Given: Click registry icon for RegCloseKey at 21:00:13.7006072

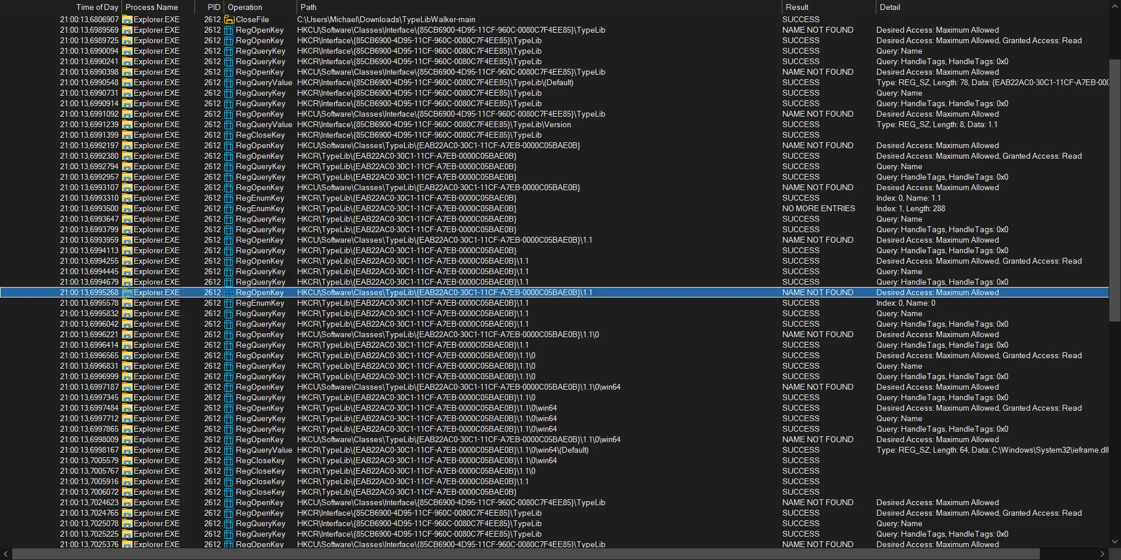Looking at the screenshot, I should click(229, 492).
